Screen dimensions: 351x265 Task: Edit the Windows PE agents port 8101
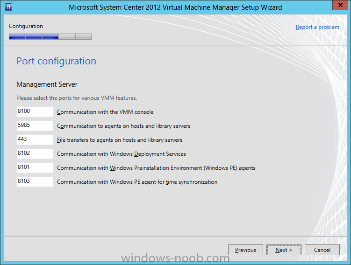pos(35,167)
